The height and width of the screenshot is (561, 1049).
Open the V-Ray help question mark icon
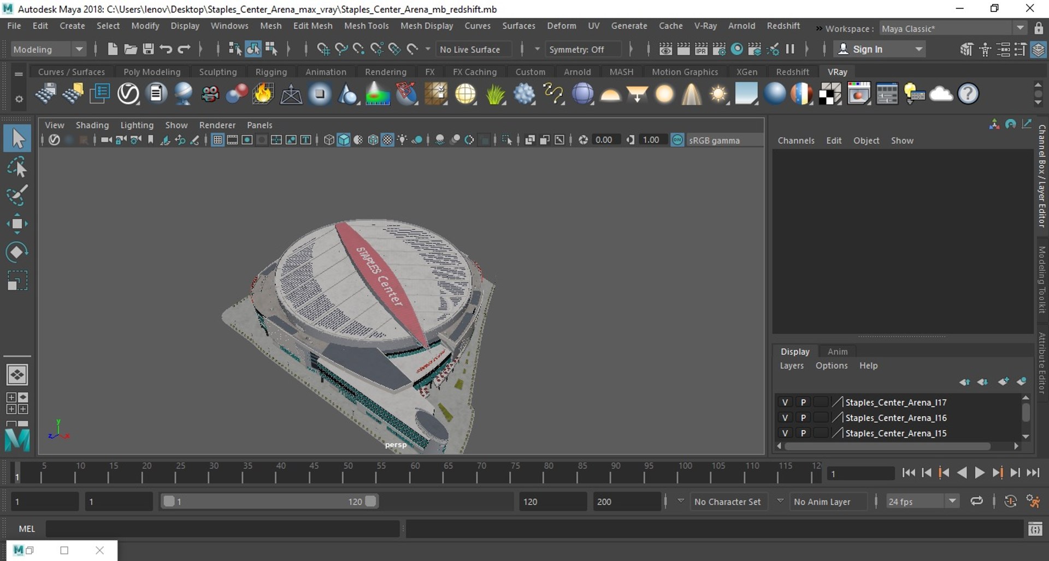[968, 94]
